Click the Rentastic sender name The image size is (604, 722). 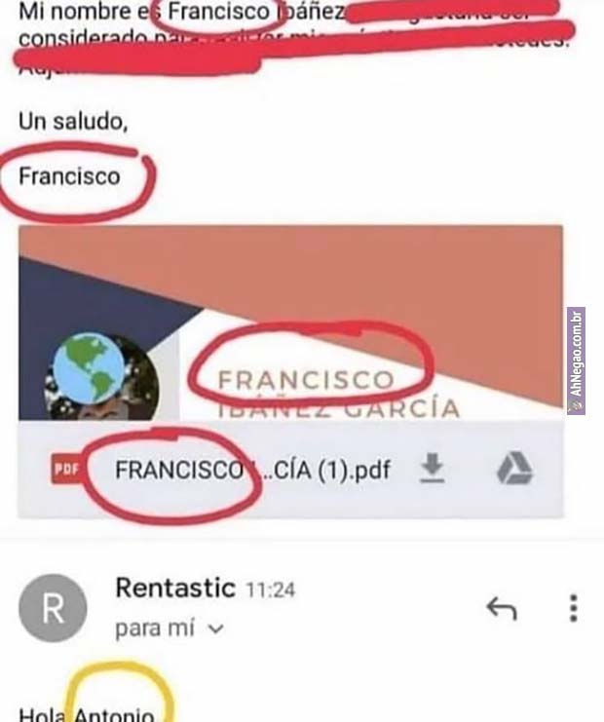(x=175, y=588)
